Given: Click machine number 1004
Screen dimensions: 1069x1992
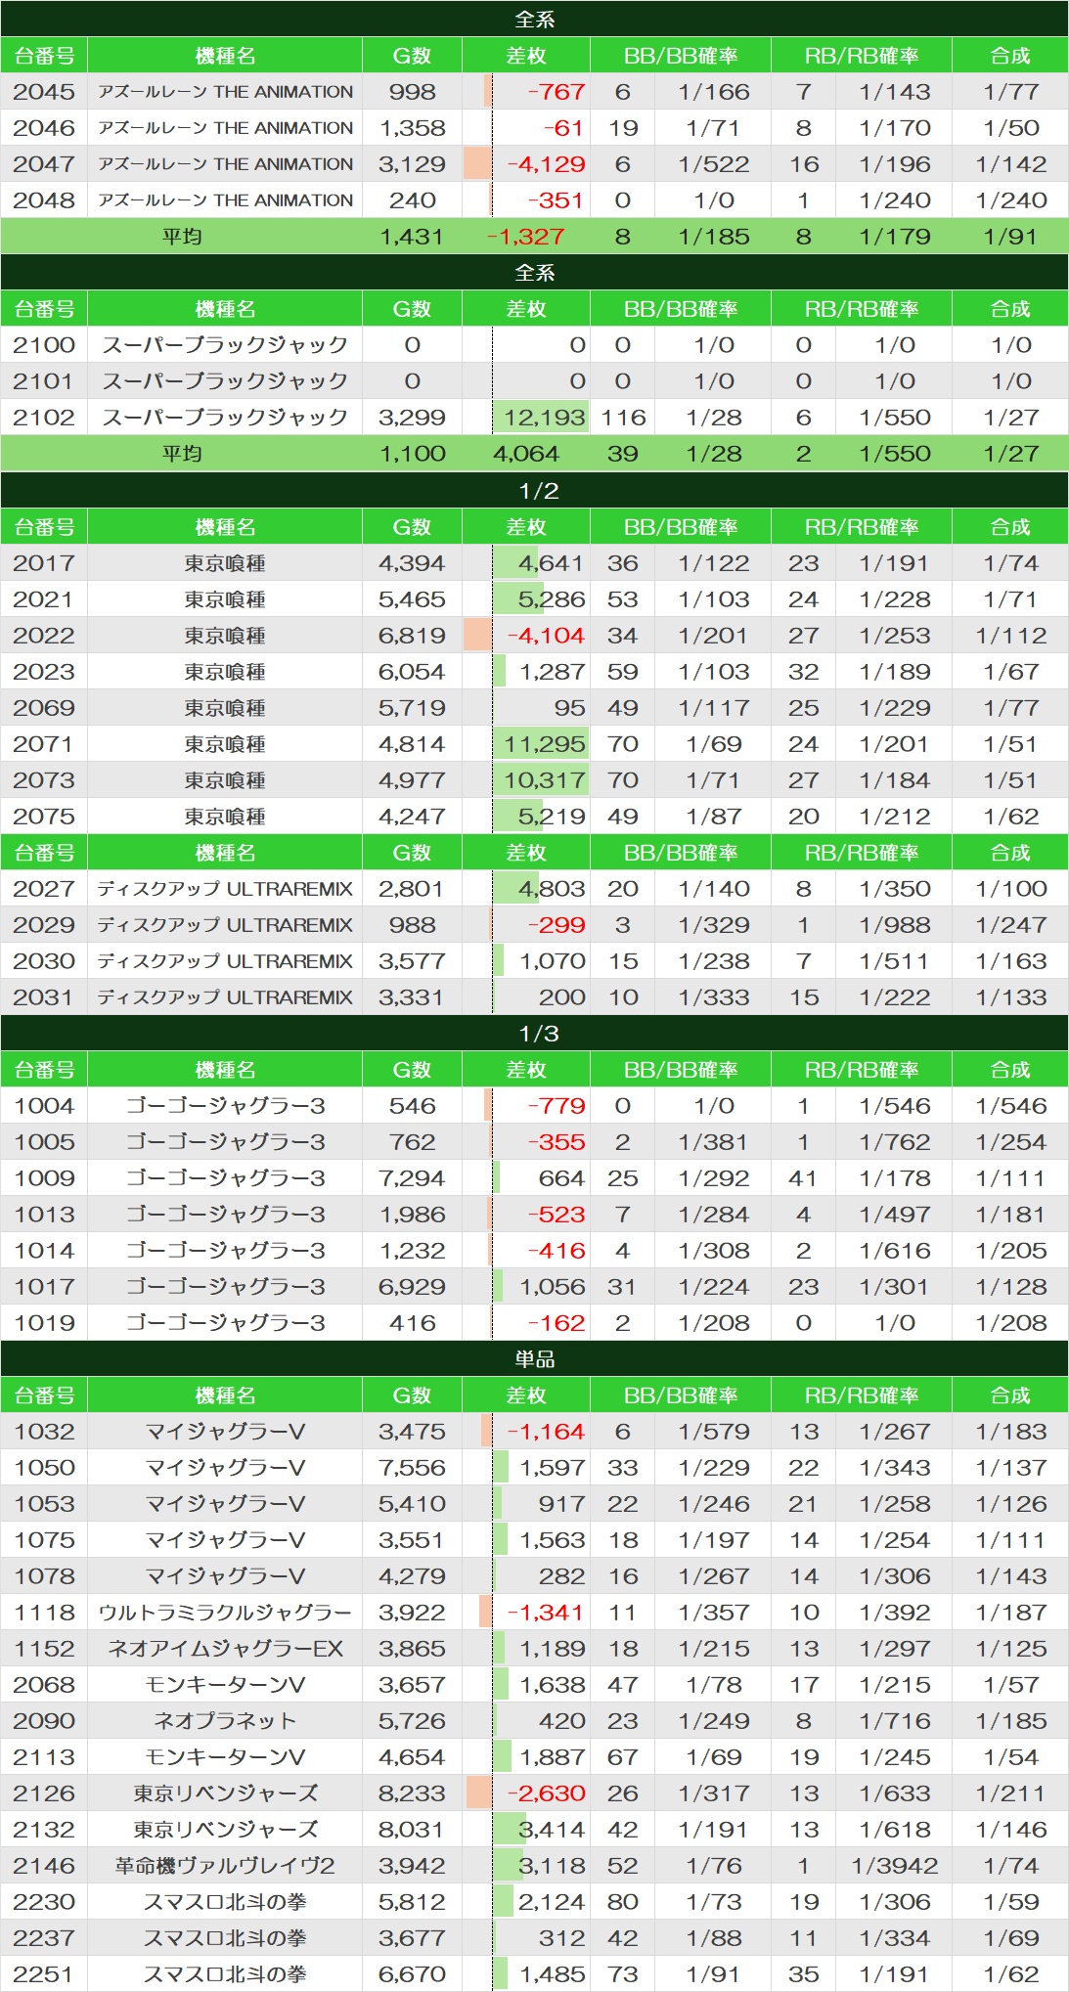Looking at the screenshot, I should click(44, 1106).
